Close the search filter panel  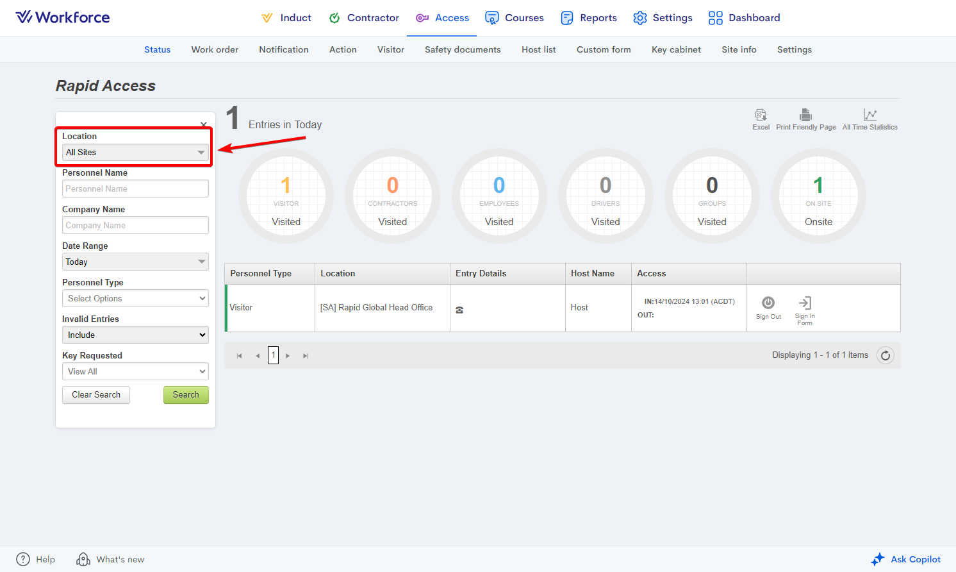204,124
